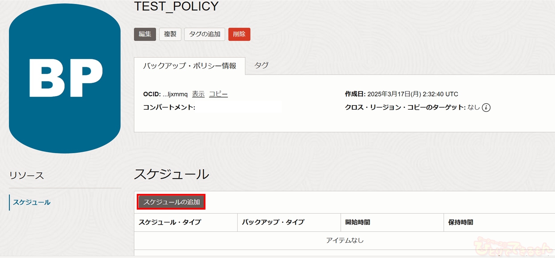The image size is (555, 258).
Task: Show the full OCID via 表示 link
Action: (198, 94)
